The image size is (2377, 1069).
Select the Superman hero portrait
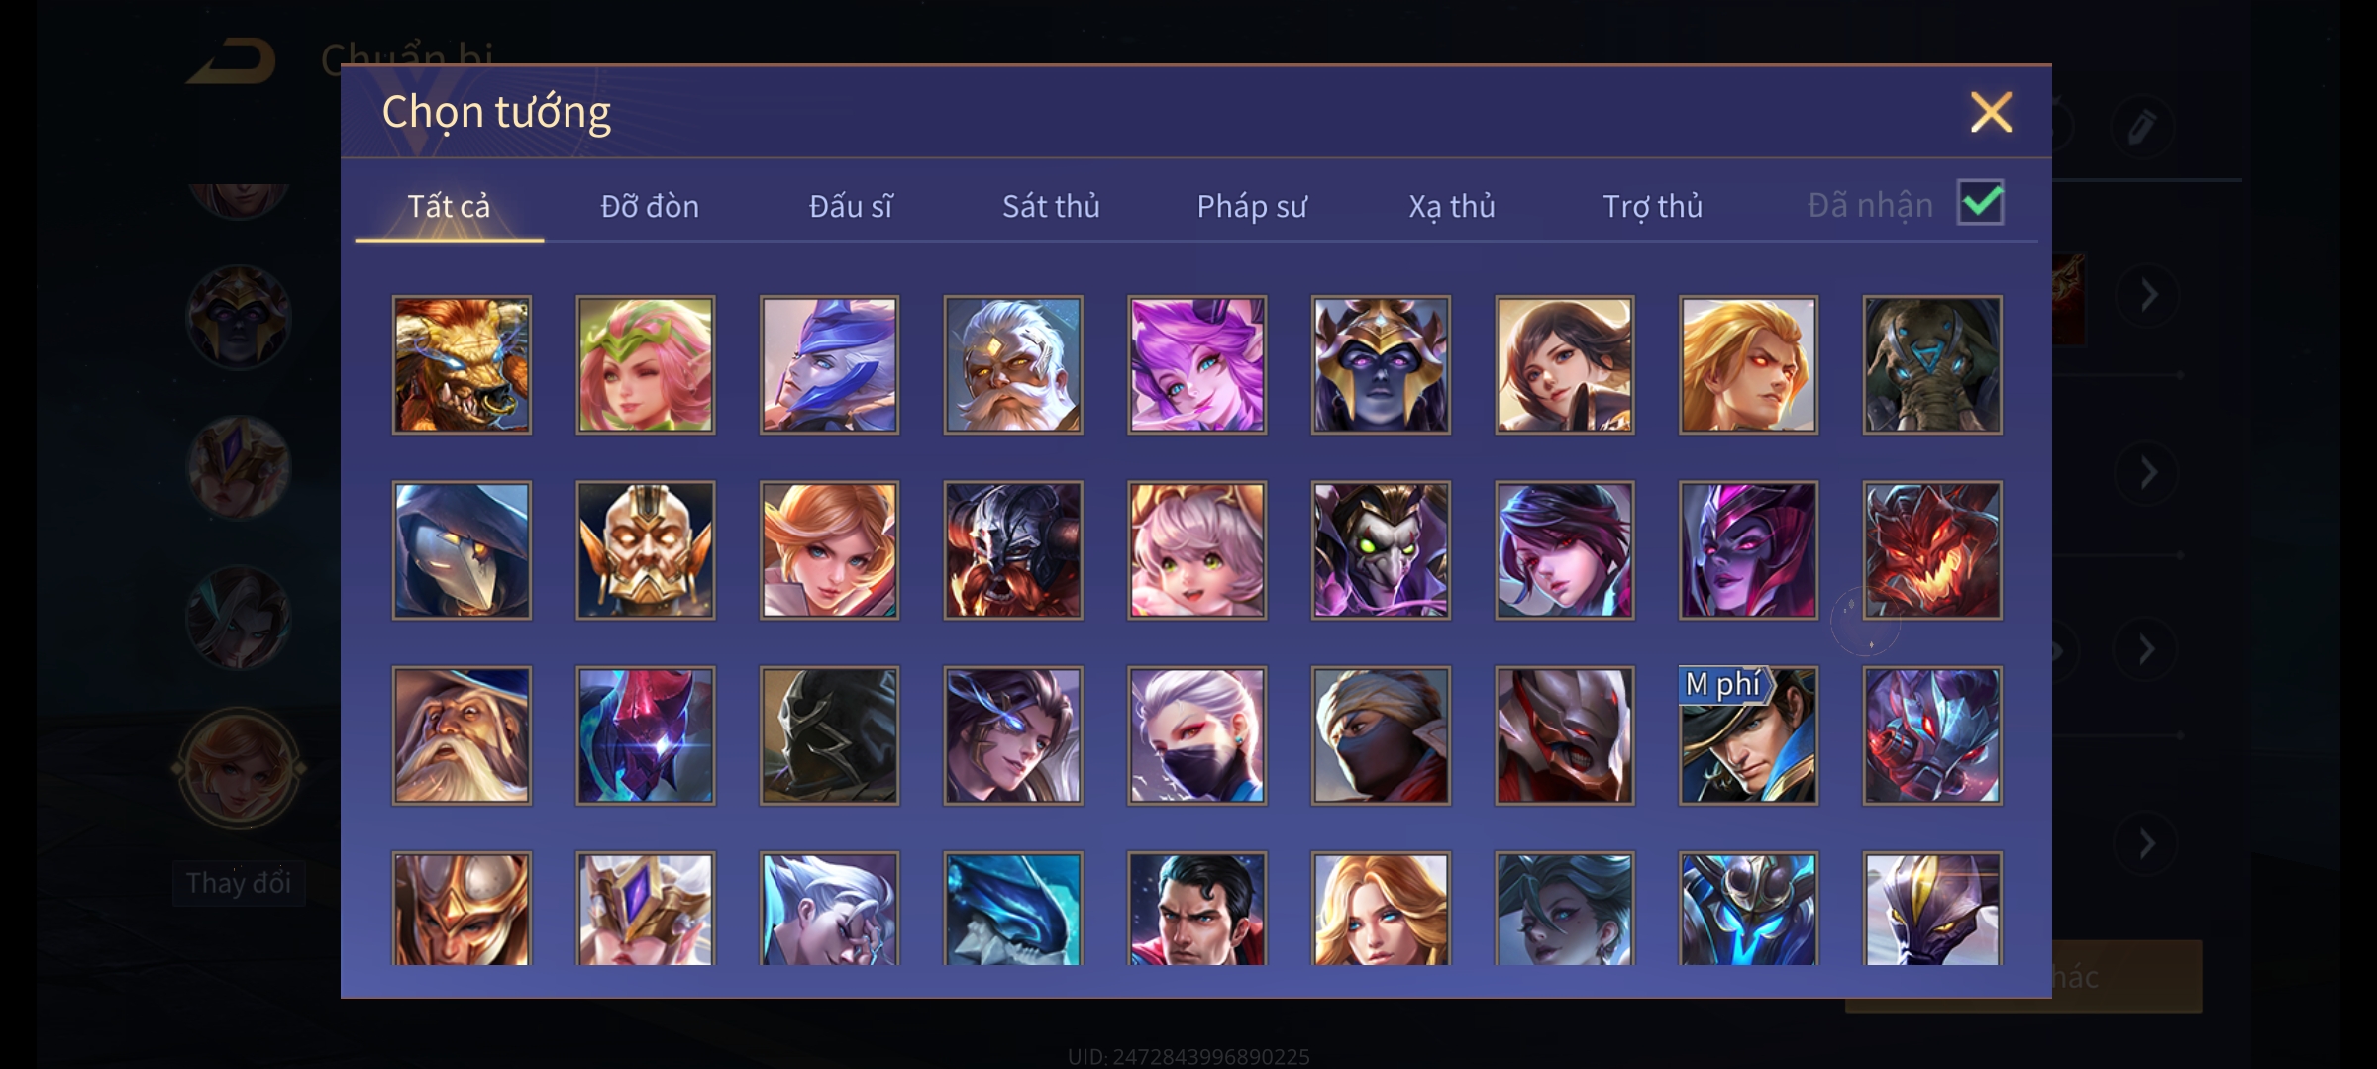1197,909
